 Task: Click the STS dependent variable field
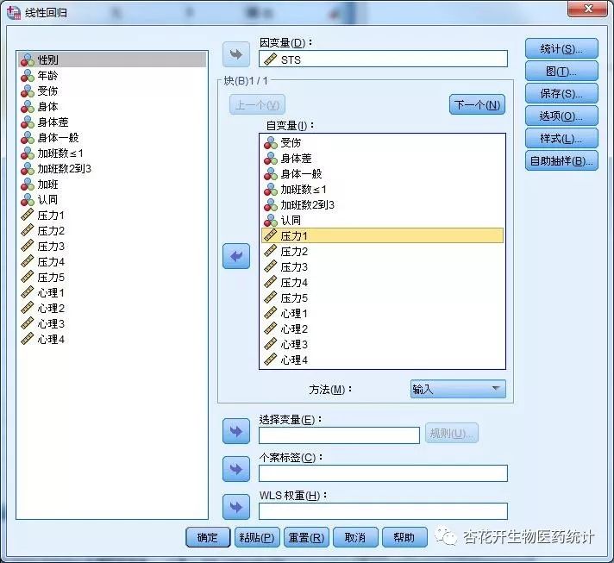383,59
